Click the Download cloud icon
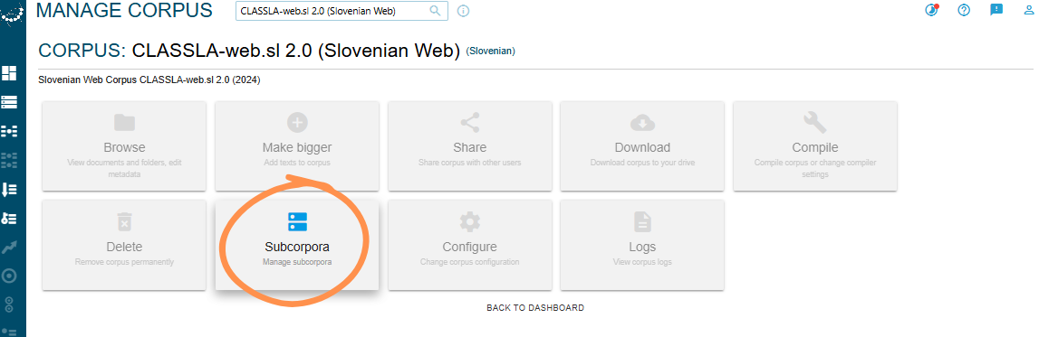The height and width of the screenshot is (337, 1039). (642, 123)
